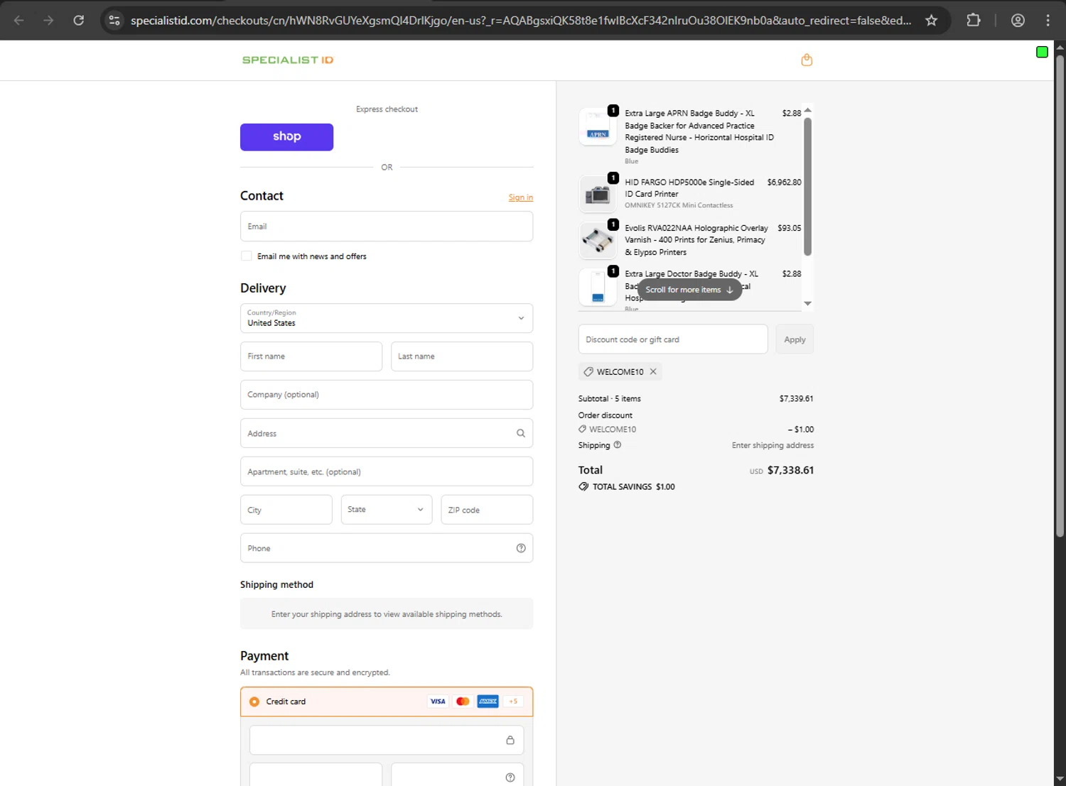Screen dimensions: 1066x786
Task: Click the First name field
Action: tap(311, 356)
